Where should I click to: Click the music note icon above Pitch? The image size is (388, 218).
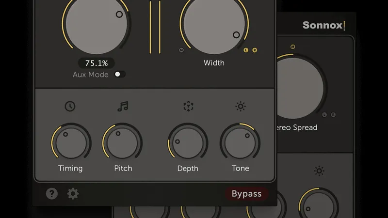tap(123, 107)
